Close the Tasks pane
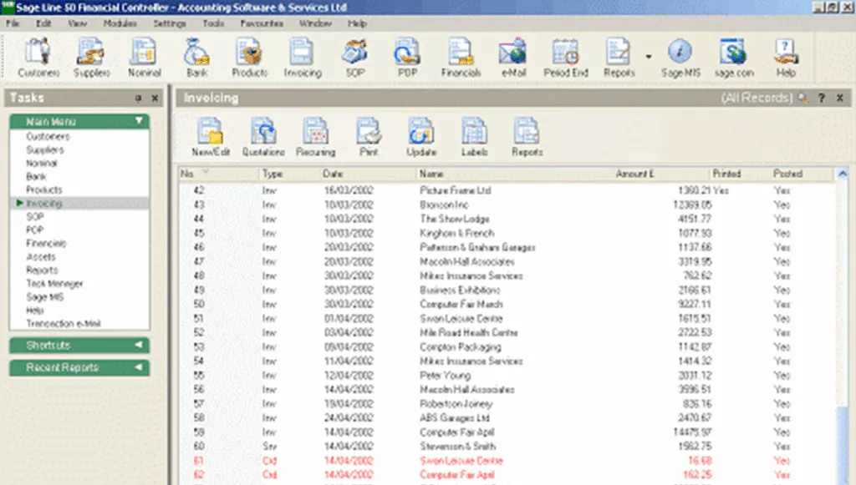856x485 pixels. pos(155,99)
